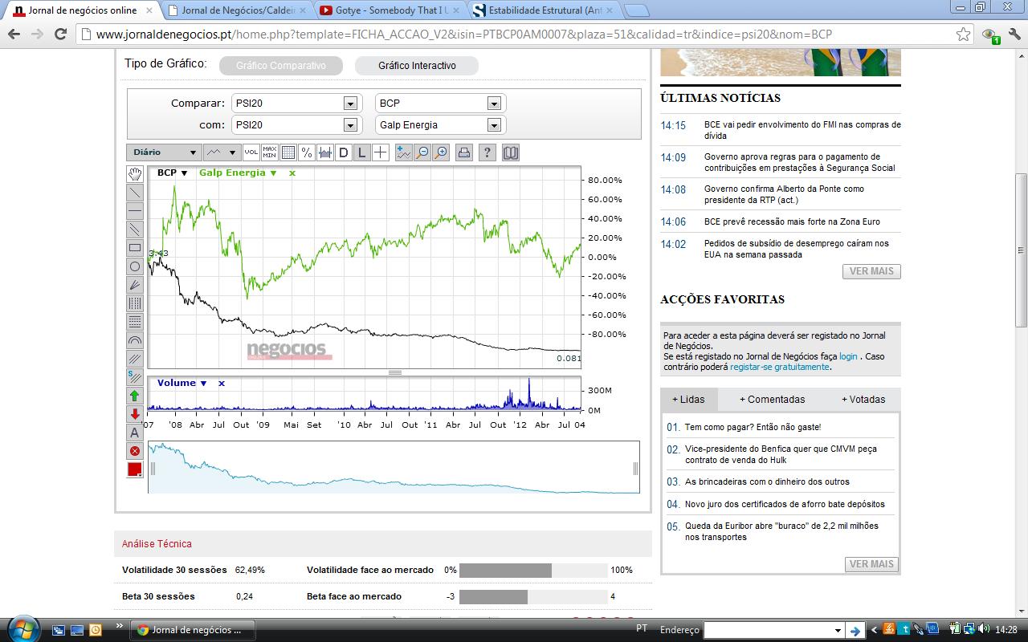Select the fan lines tool
Viewport: 1028px width, 642px height.
pyautogui.click(x=135, y=284)
